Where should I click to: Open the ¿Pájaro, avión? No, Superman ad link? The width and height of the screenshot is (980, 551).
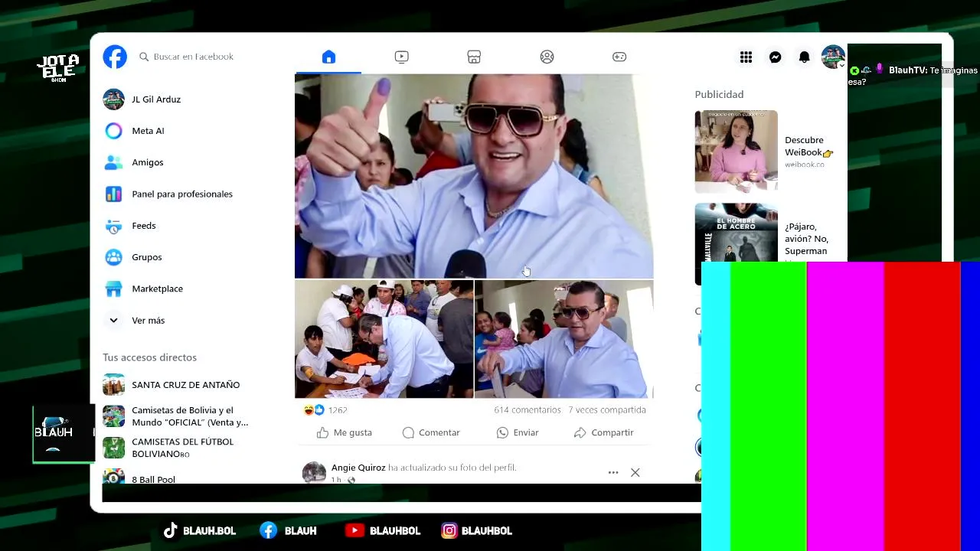point(806,239)
